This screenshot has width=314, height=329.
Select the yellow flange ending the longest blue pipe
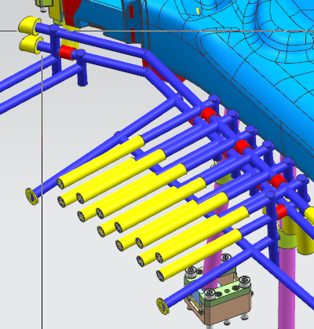point(32,196)
